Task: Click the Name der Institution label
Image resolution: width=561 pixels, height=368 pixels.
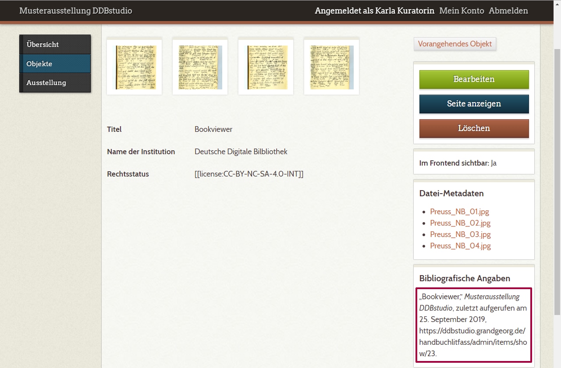Action: (x=141, y=152)
